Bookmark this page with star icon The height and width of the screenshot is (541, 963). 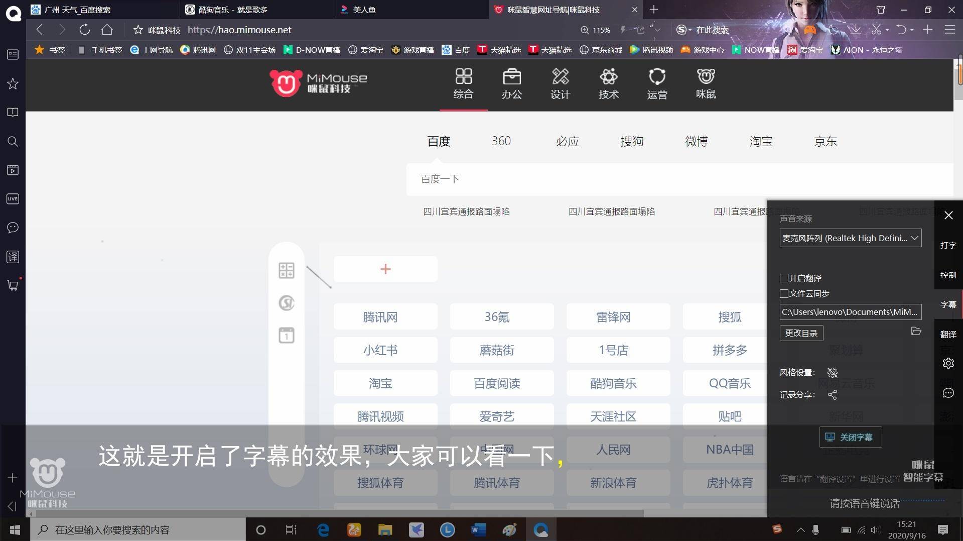[x=138, y=30]
